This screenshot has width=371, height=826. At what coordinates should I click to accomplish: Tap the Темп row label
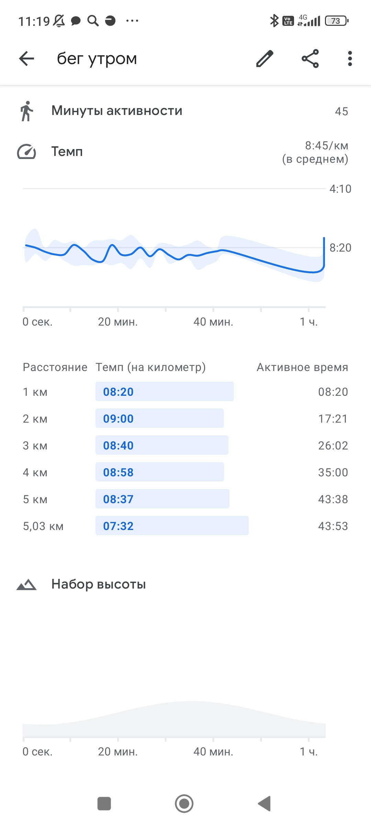67,151
